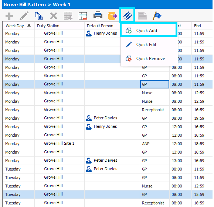Viewport: 214px width, 207px height.
Task: Toggle the Week Day sort arrow indicator
Action: click(x=29, y=25)
